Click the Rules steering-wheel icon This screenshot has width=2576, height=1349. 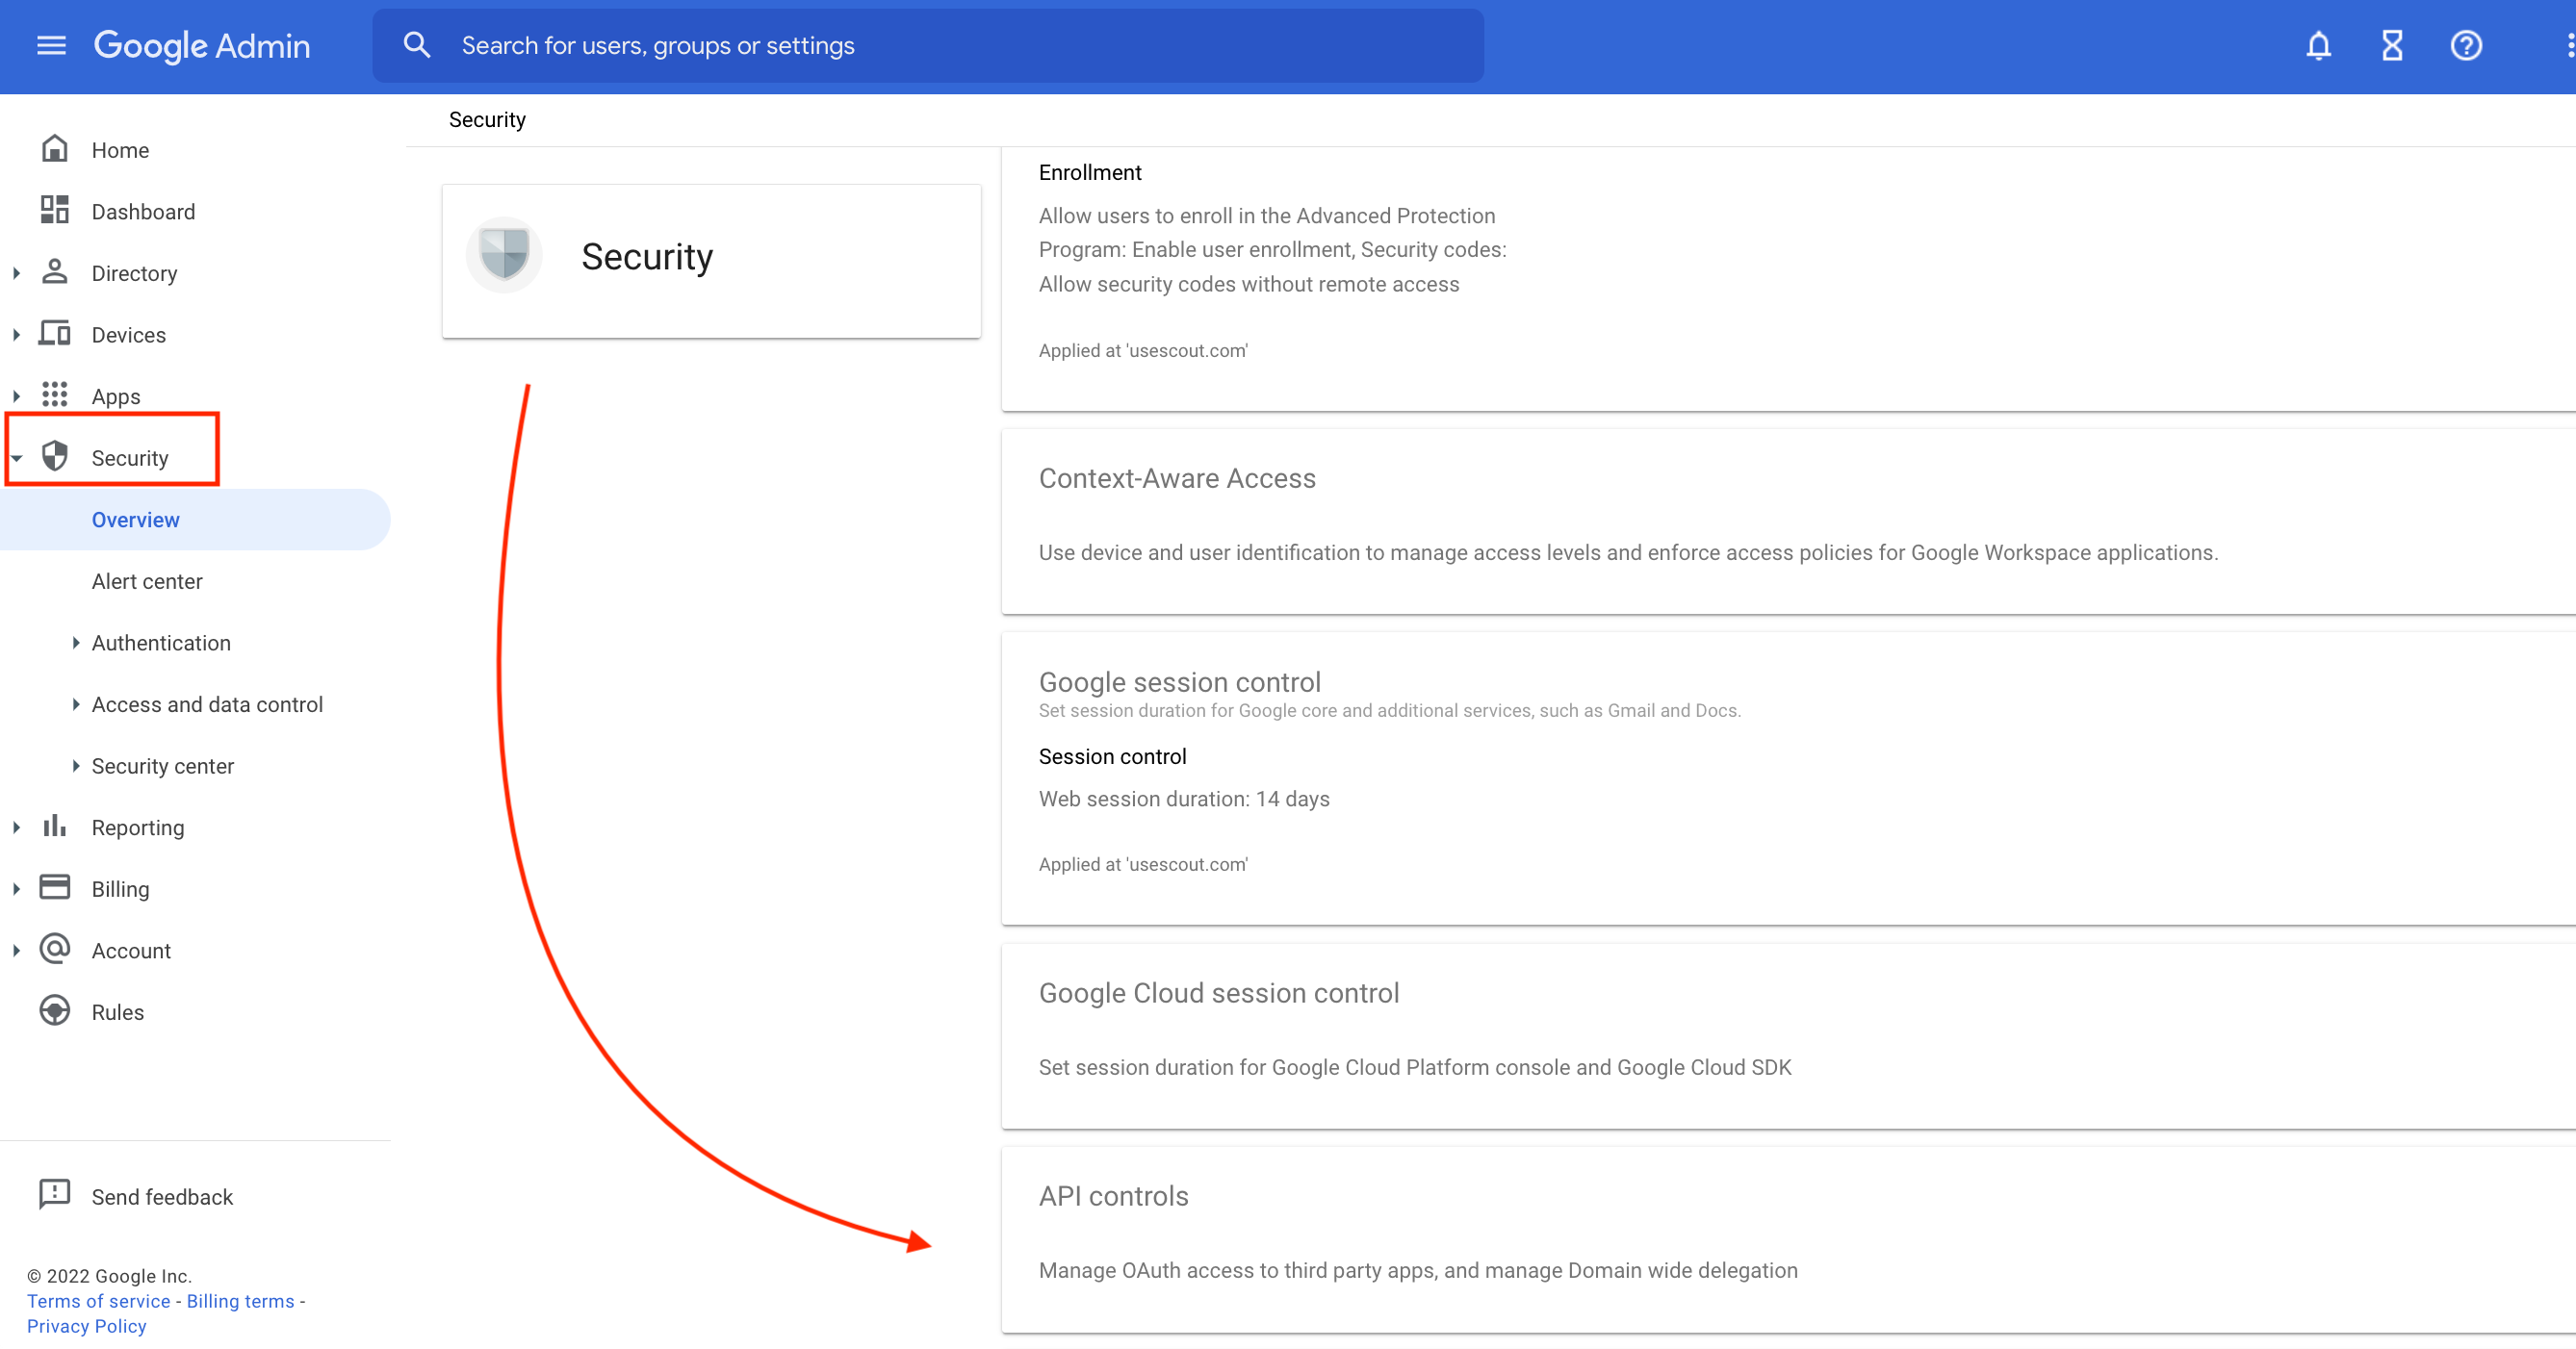54,1010
